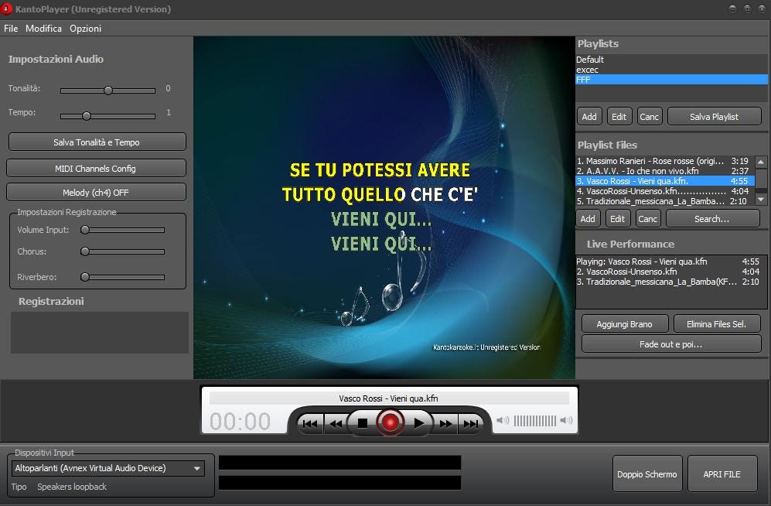
Task: Skip to the next karaoke track
Action: (x=472, y=423)
